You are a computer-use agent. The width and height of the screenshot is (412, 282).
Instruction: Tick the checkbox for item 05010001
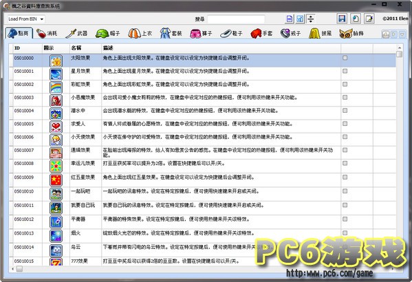(x=345, y=71)
